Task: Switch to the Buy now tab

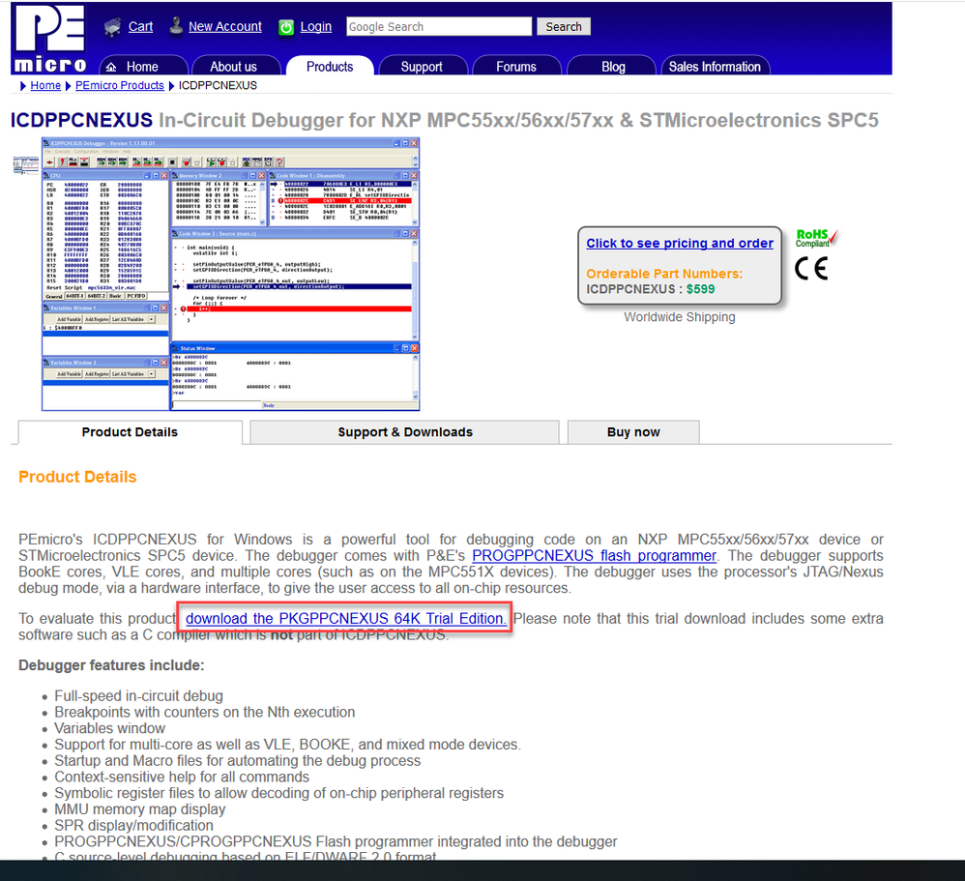Action: tap(633, 432)
